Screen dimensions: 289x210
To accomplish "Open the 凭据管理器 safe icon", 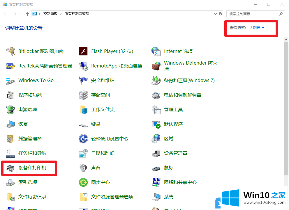I will click(x=10, y=138).
